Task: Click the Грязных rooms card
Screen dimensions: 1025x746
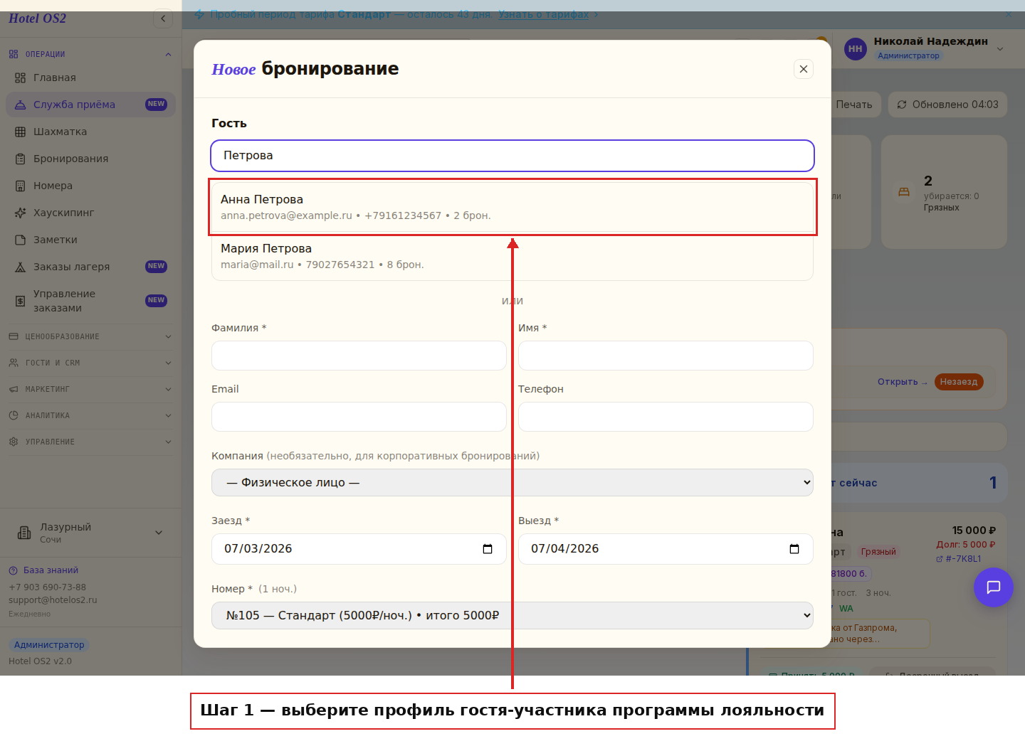Action: (944, 192)
